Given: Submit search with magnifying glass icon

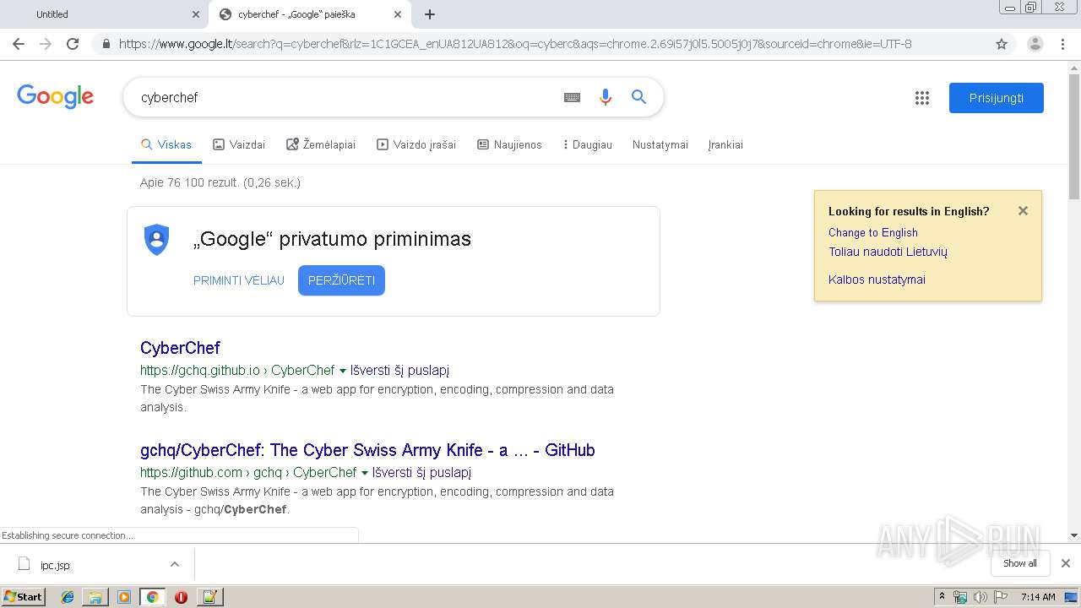Looking at the screenshot, I should click(x=638, y=97).
